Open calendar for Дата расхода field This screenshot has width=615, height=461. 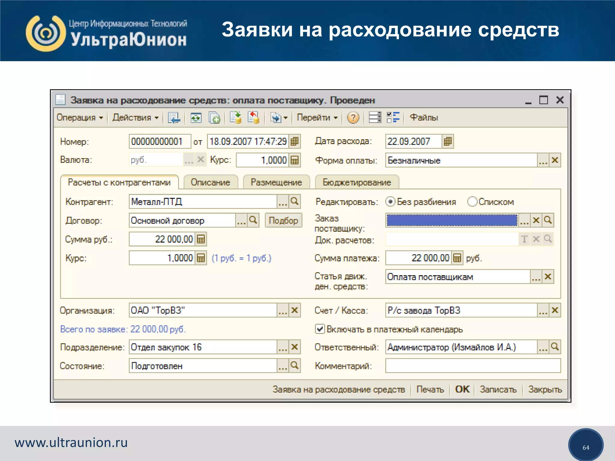447,141
